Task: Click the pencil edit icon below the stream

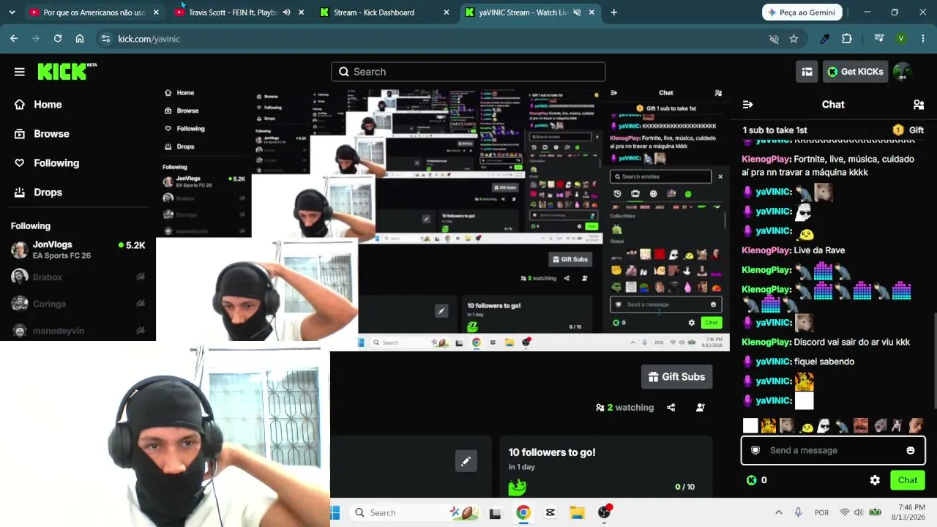Action: (x=466, y=461)
